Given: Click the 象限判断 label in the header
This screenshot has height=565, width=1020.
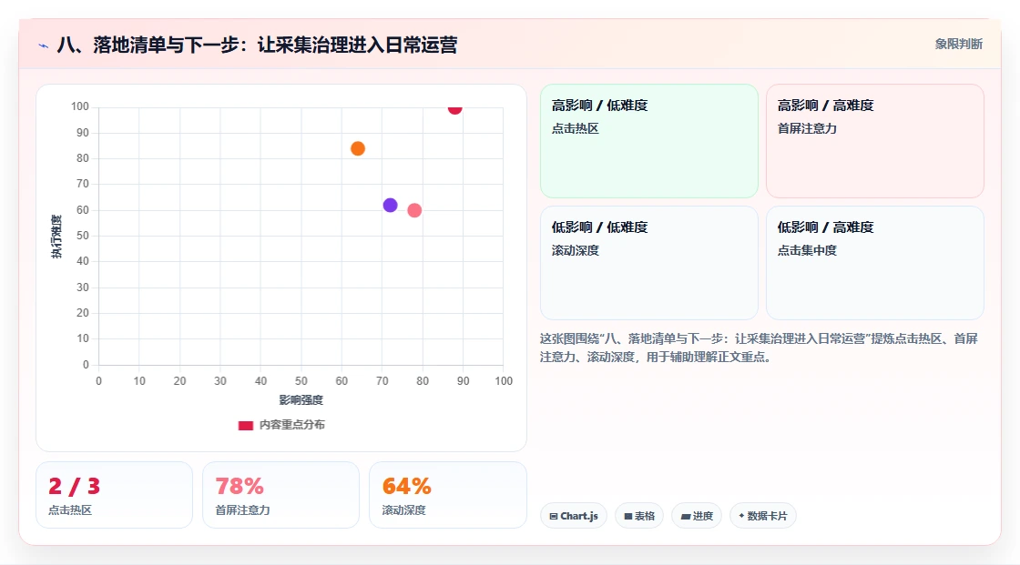Looking at the screenshot, I should coord(959,45).
